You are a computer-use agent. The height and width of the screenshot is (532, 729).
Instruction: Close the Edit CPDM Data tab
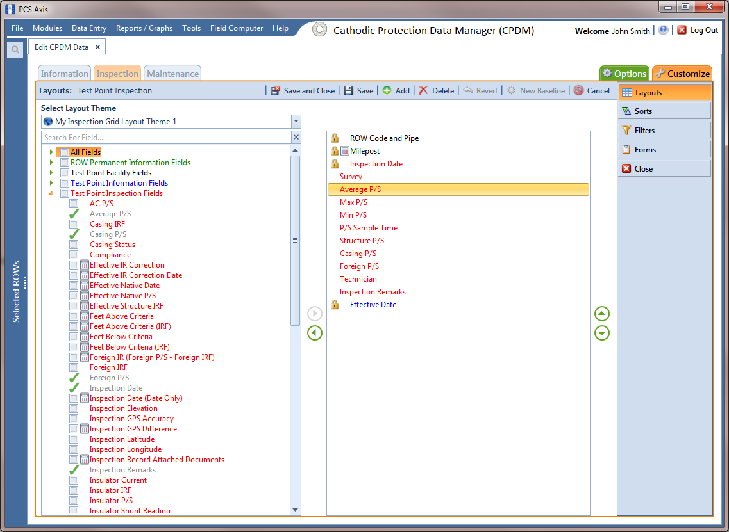[x=97, y=47]
